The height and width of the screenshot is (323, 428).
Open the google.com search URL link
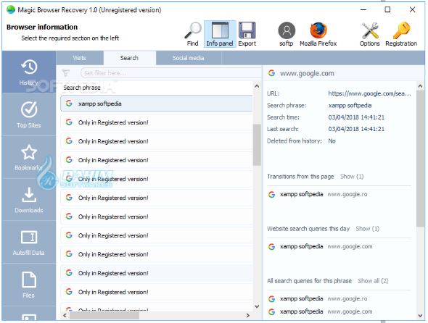[369, 93]
